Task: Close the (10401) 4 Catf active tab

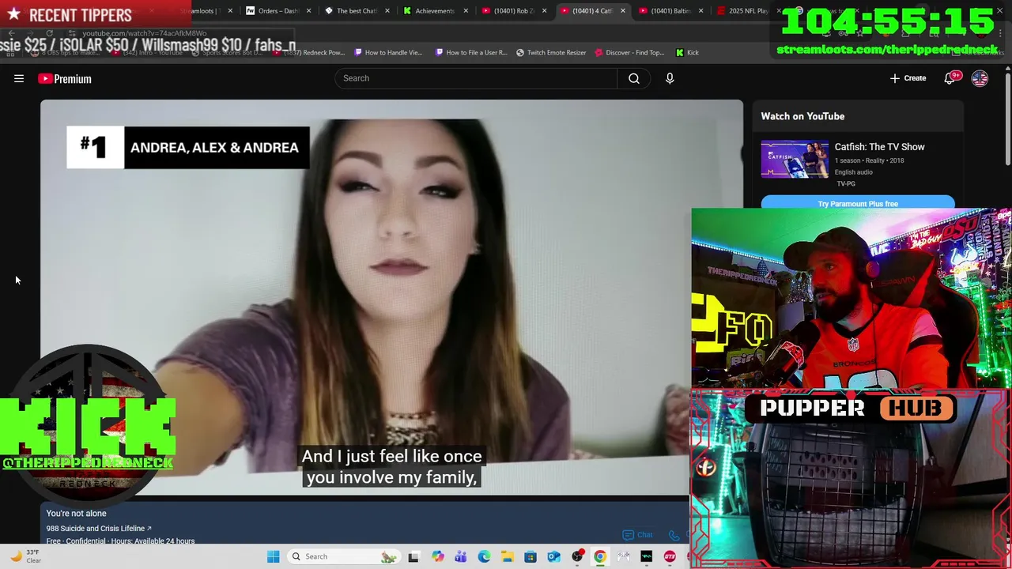Action: point(623,11)
